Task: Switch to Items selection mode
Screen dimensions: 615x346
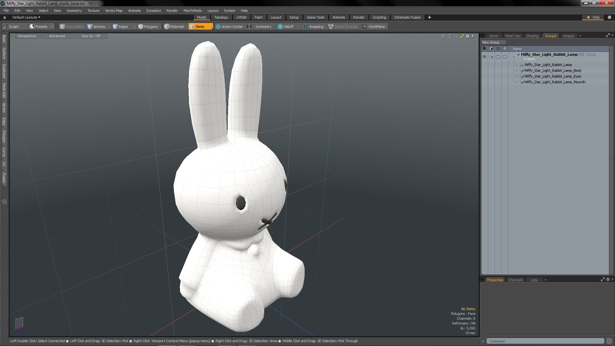Action: 200,27
